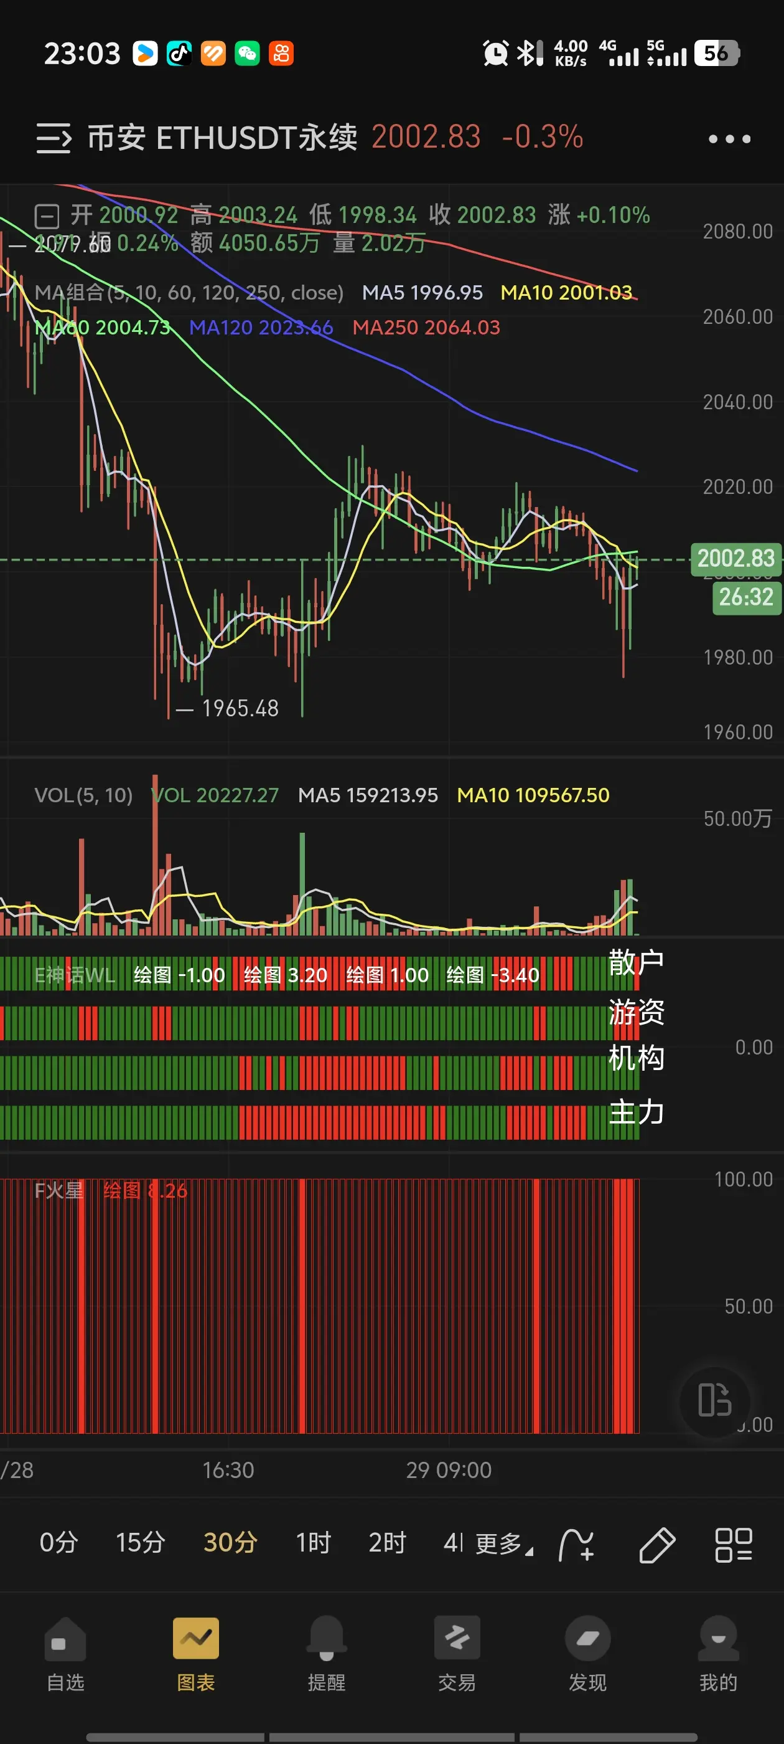This screenshot has height=1744, width=784.
Task: Tap the low price marker 1965.48
Action: pos(240,708)
